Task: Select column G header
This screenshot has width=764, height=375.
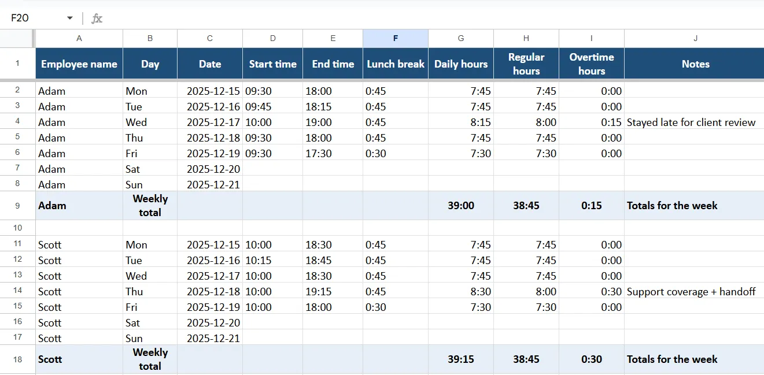Action: (x=461, y=38)
